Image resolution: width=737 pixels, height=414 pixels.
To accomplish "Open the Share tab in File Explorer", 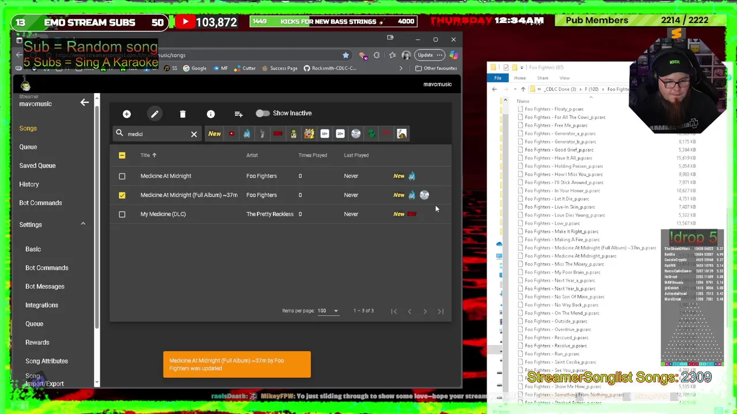I will pyautogui.click(x=542, y=78).
